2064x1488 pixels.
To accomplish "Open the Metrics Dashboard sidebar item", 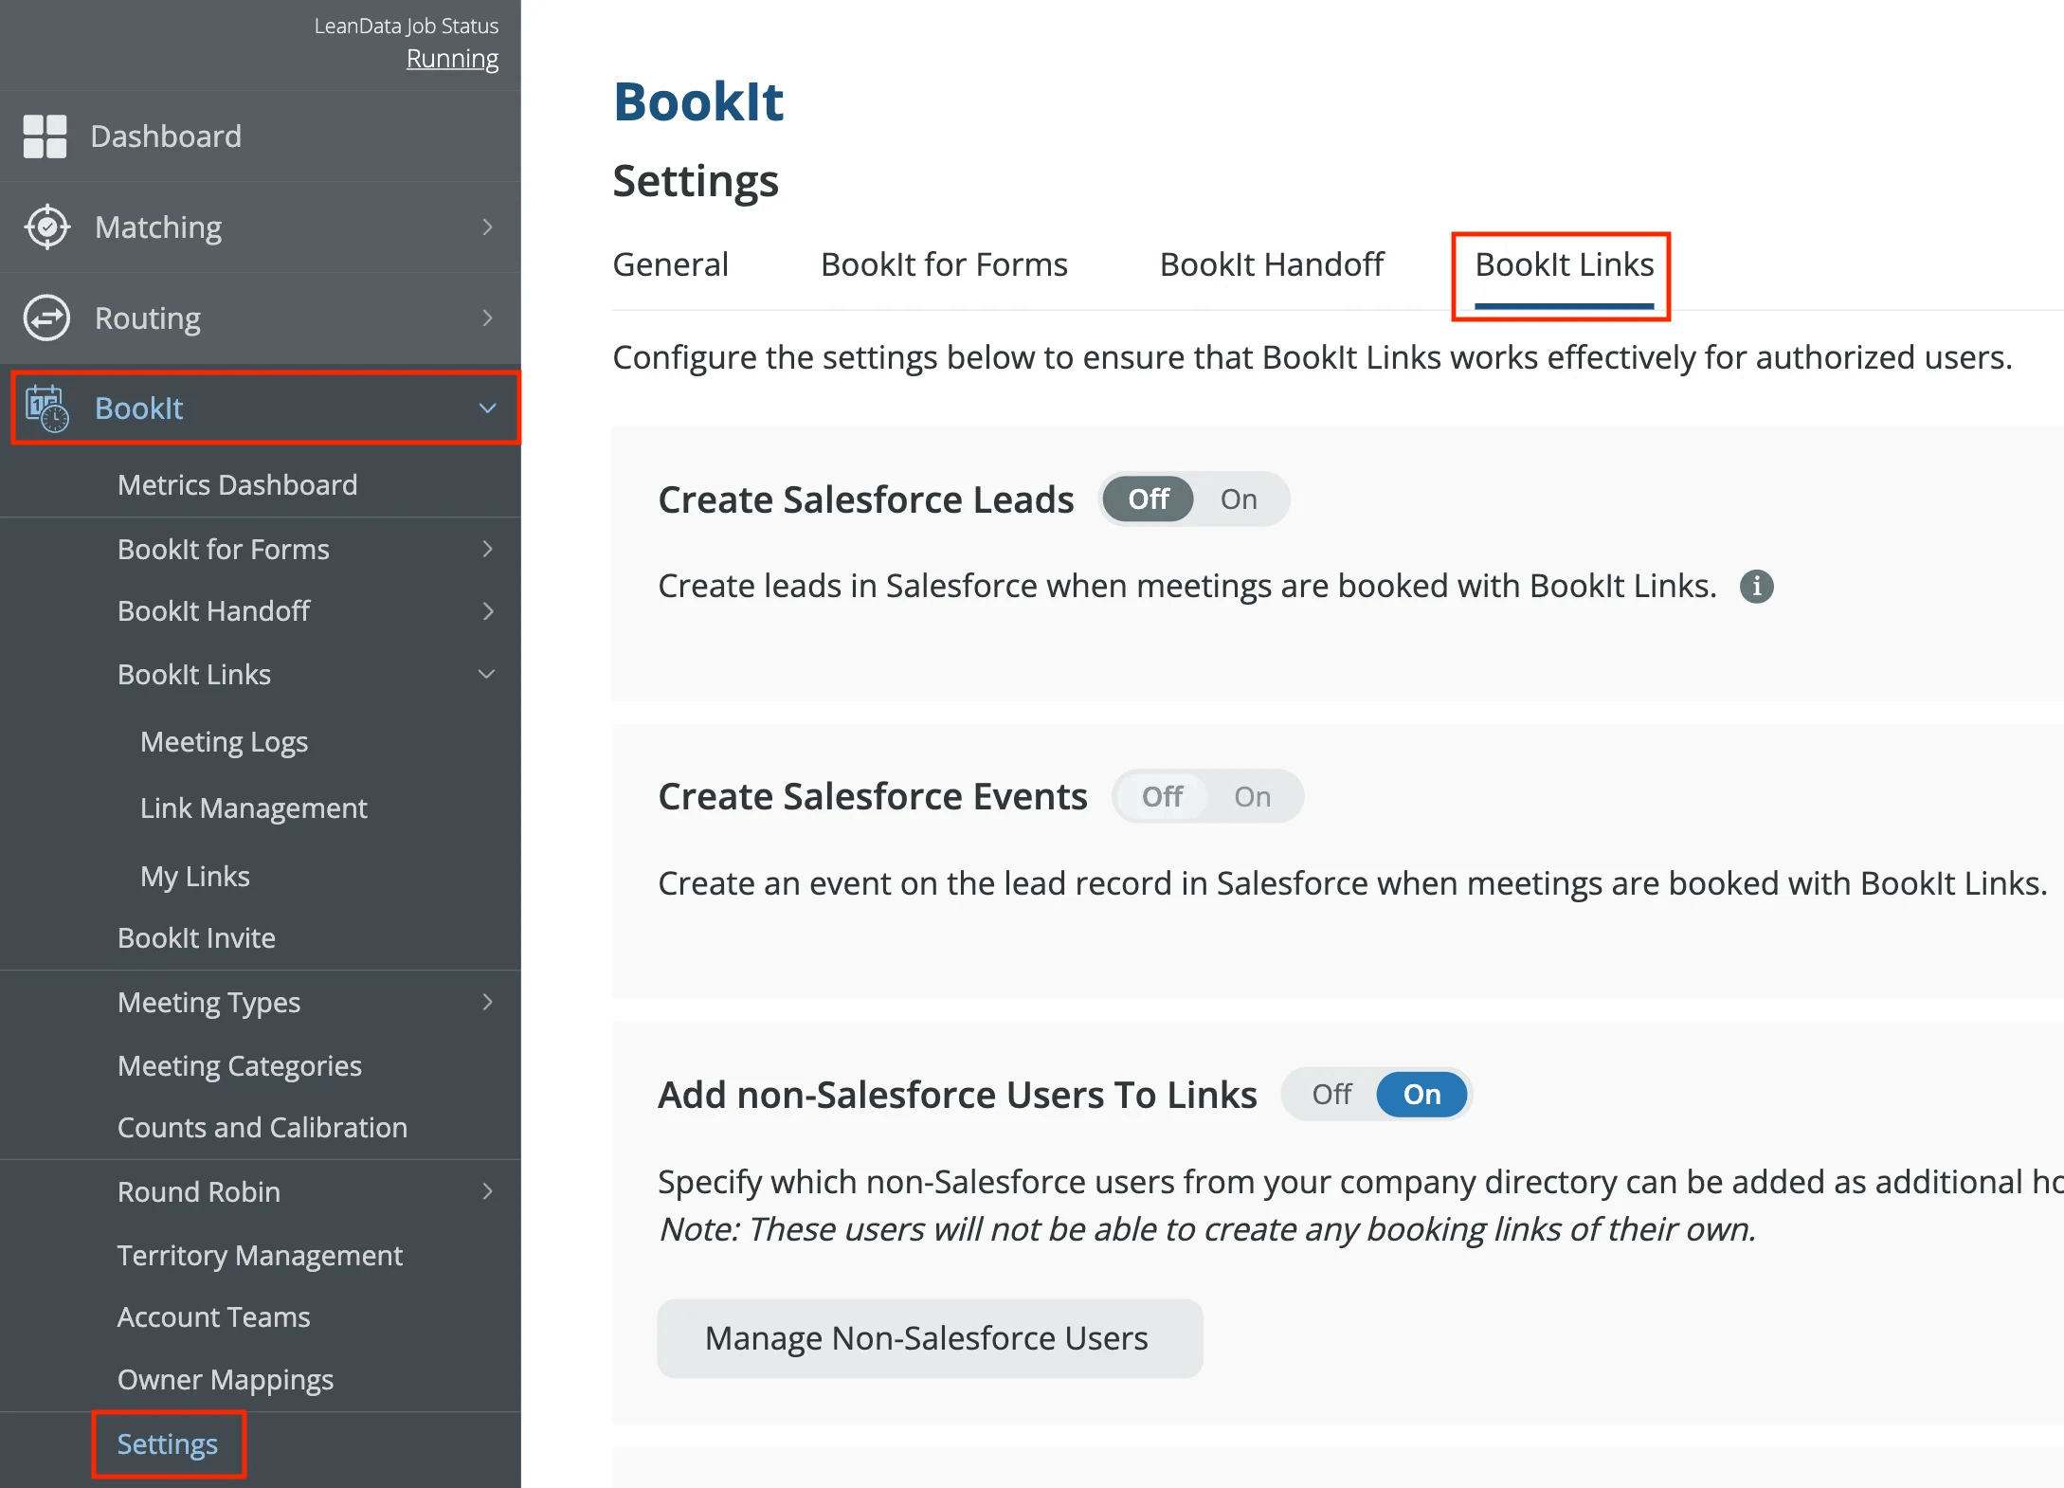I will (238, 485).
